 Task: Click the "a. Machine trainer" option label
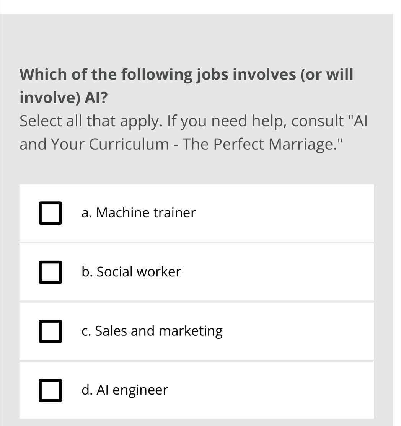[x=139, y=213]
